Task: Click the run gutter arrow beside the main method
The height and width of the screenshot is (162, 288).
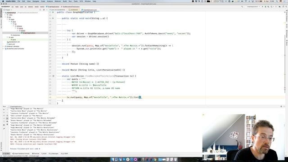Action: click(53, 18)
